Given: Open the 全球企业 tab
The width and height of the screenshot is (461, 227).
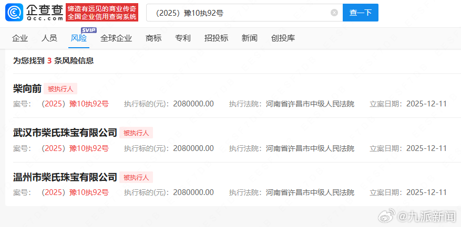Looking at the screenshot, I should (116, 38).
